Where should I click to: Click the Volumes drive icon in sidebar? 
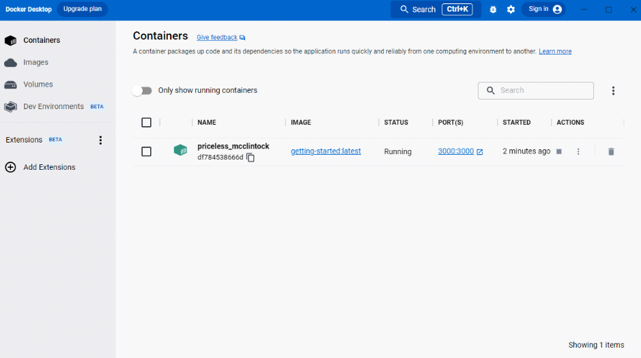click(11, 85)
